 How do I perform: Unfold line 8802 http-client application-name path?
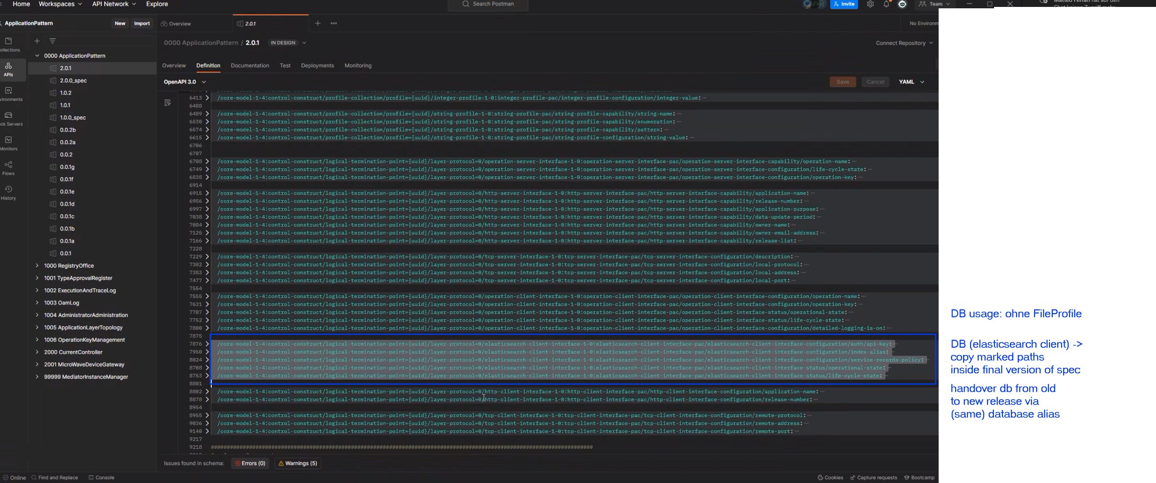coord(207,391)
